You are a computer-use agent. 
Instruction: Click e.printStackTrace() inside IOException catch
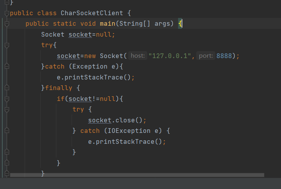pyautogui.click(x=125, y=141)
